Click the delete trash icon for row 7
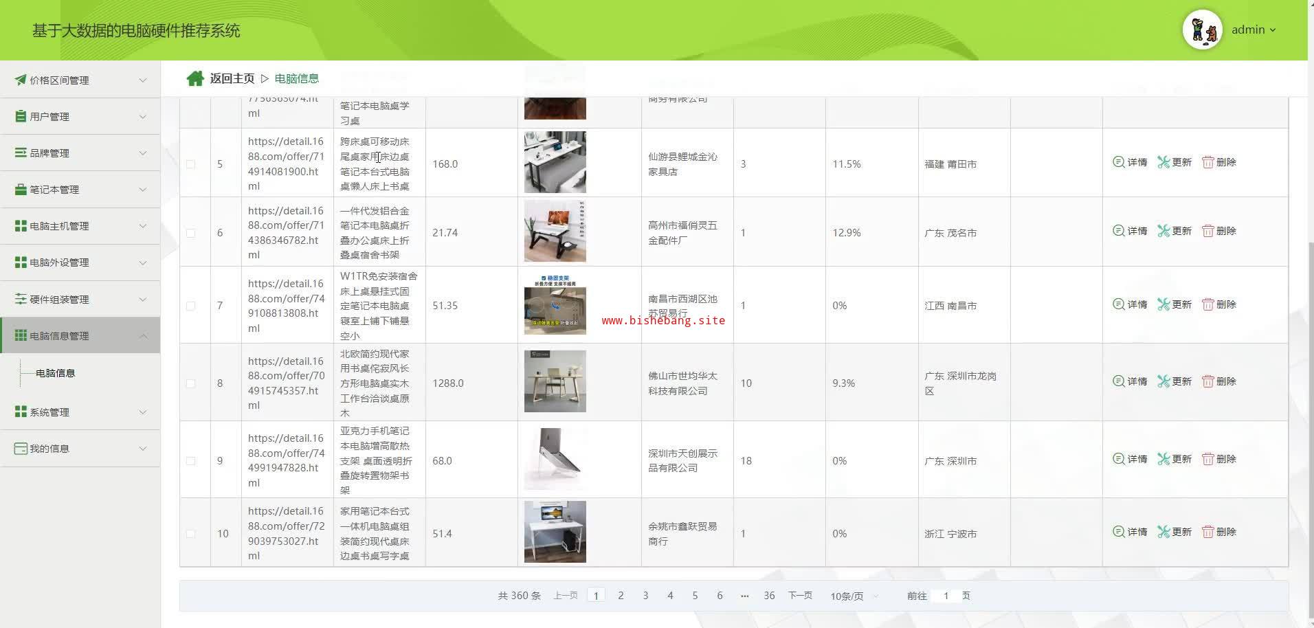The height and width of the screenshot is (628, 1314). pos(1207,304)
